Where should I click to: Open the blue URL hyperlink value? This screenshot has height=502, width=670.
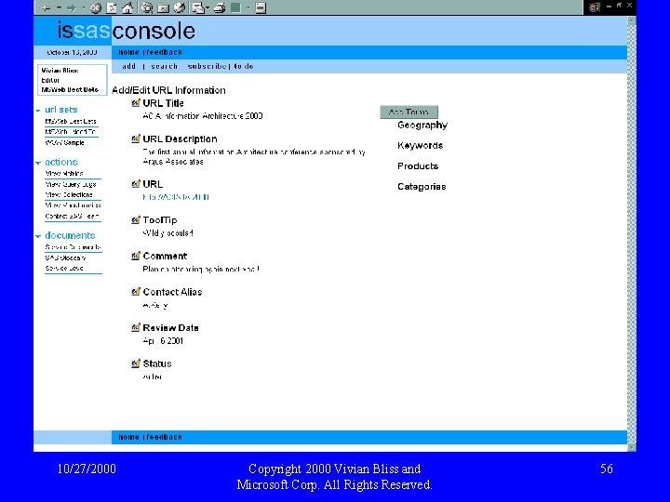[176, 197]
